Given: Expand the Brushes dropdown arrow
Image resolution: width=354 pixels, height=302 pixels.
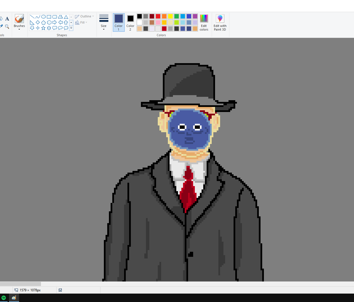Looking at the screenshot, I should tap(19, 29).
